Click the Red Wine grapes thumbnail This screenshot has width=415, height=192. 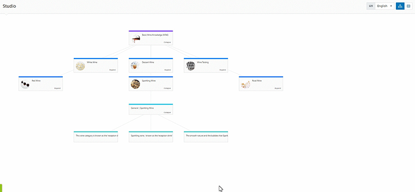25,84
